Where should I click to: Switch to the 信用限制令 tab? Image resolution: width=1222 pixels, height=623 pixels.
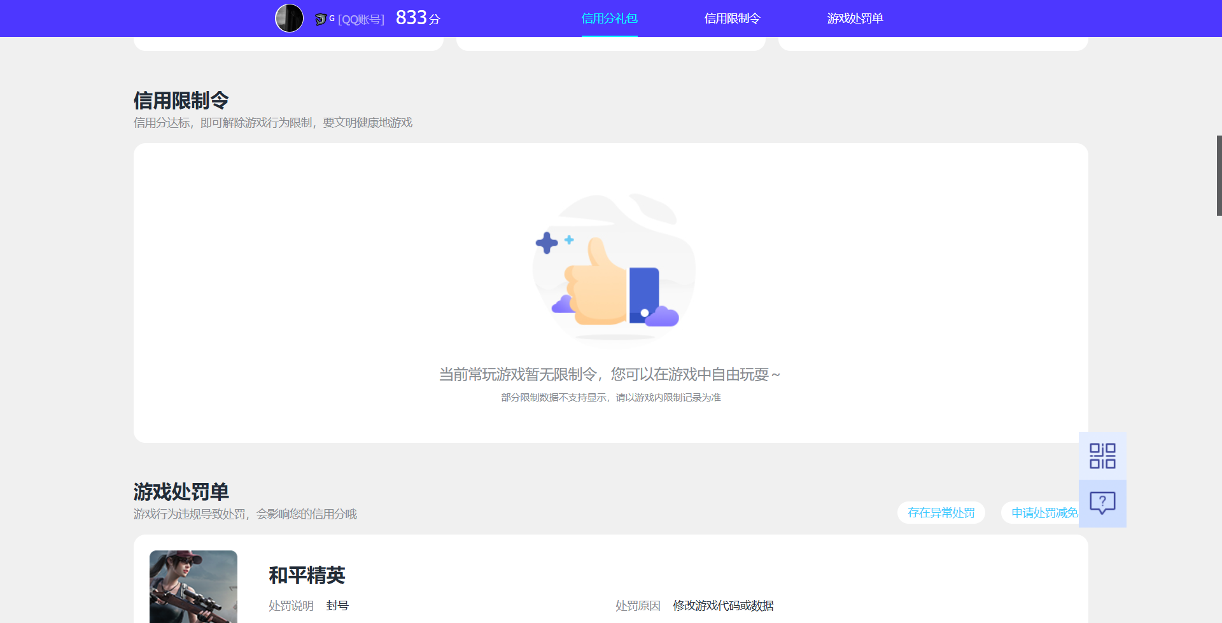732,18
